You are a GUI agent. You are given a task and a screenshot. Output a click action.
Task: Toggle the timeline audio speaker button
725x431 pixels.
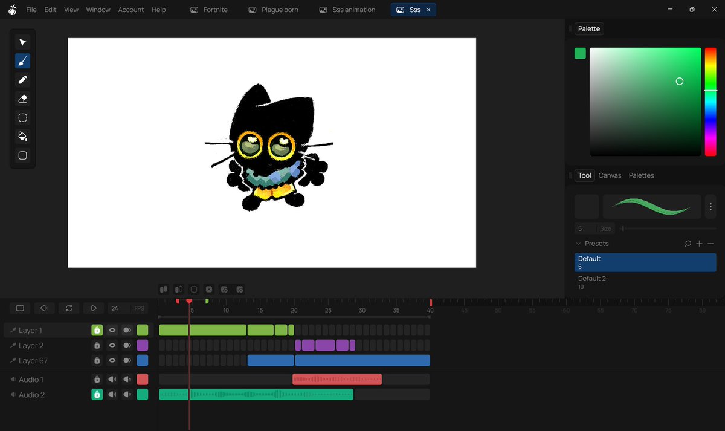[45, 308]
